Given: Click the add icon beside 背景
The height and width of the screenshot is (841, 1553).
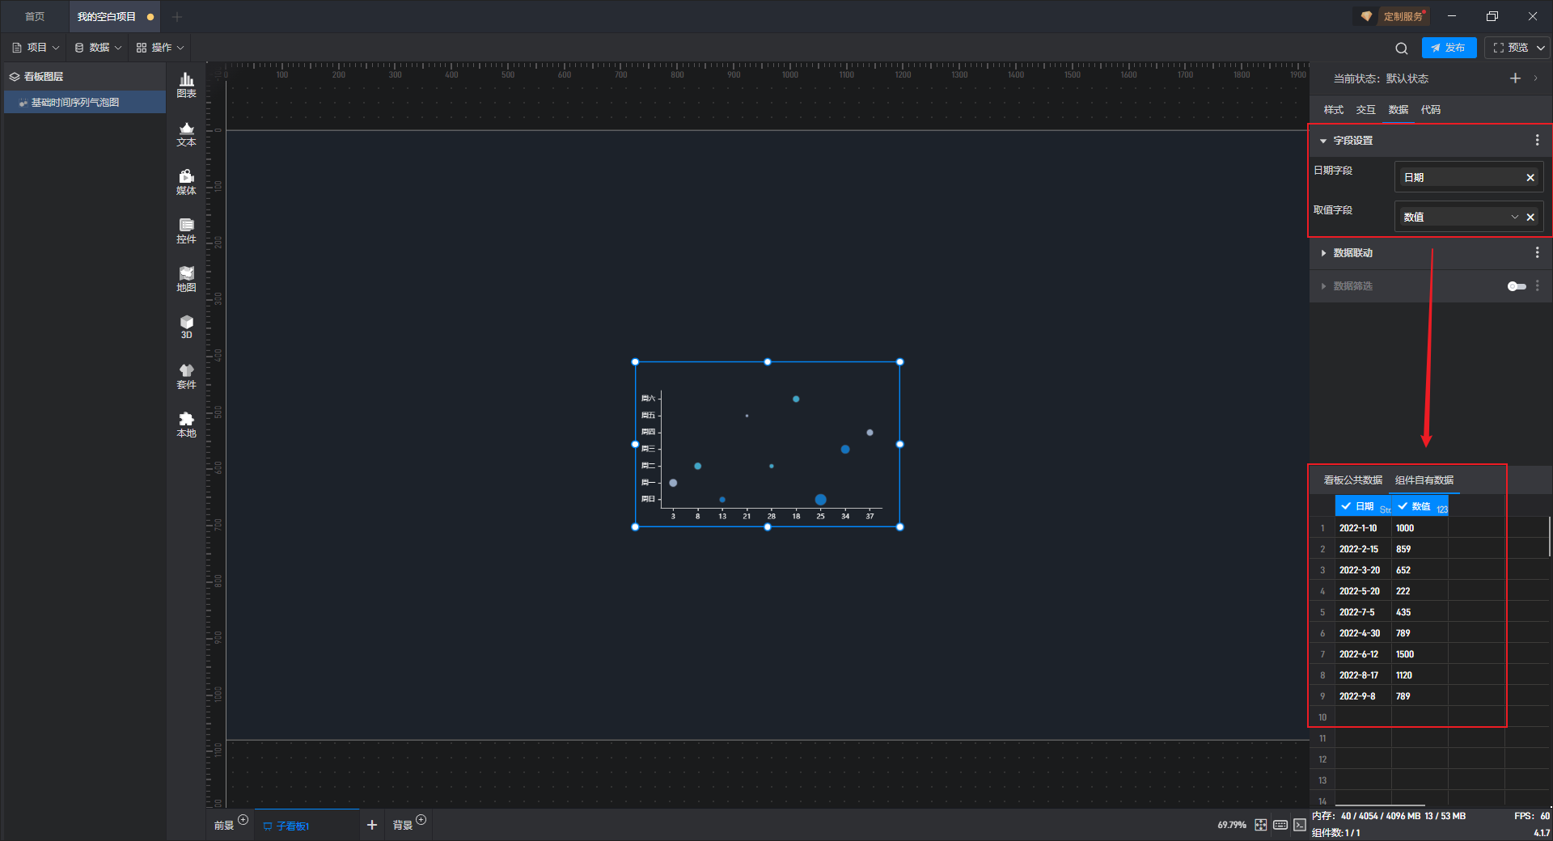Looking at the screenshot, I should 421,820.
